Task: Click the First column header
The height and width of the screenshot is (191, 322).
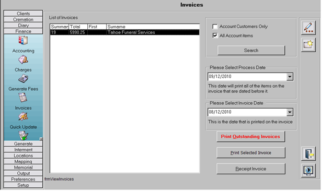Action: tap(97, 27)
